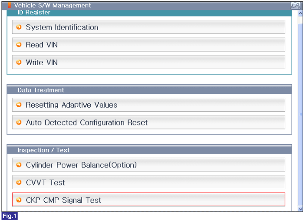Click orange arrow icon beside CVVT Test
The height and width of the screenshot is (221, 304).
pos(19,182)
